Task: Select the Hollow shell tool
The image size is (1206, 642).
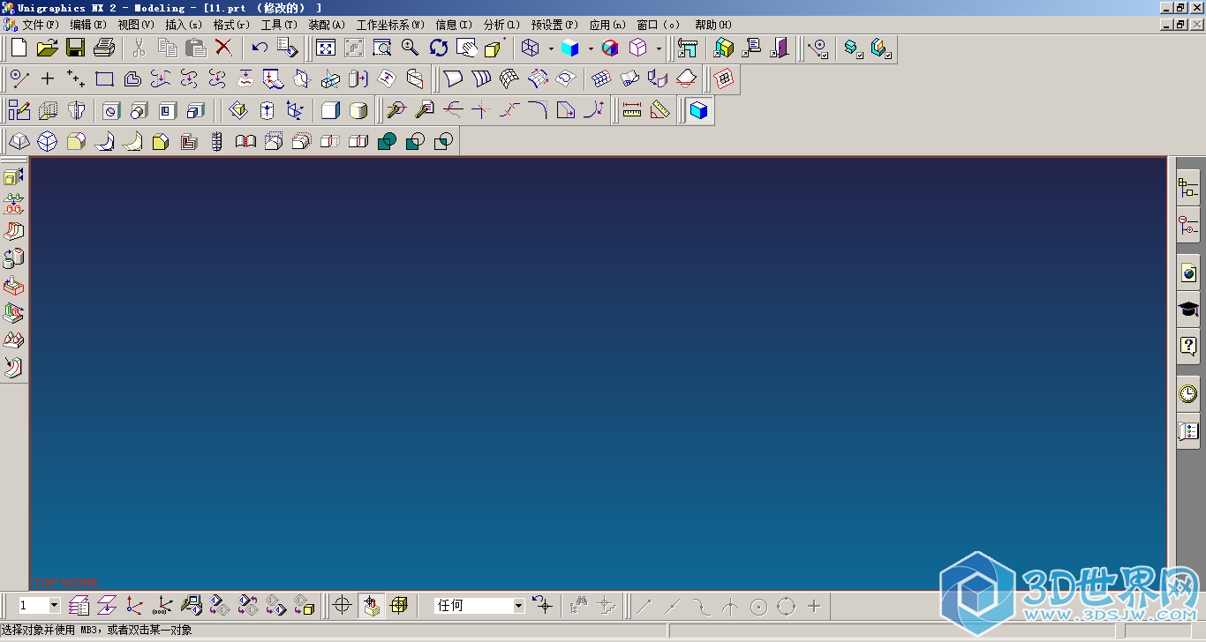Action: 189,141
